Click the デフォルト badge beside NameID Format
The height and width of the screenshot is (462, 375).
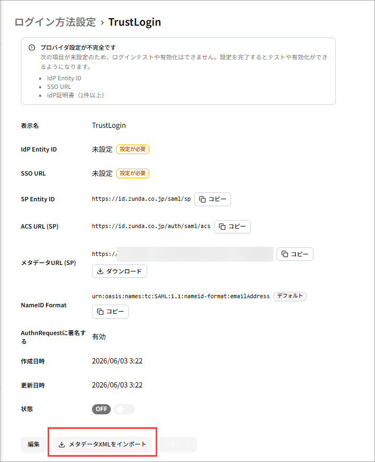pyautogui.click(x=290, y=296)
